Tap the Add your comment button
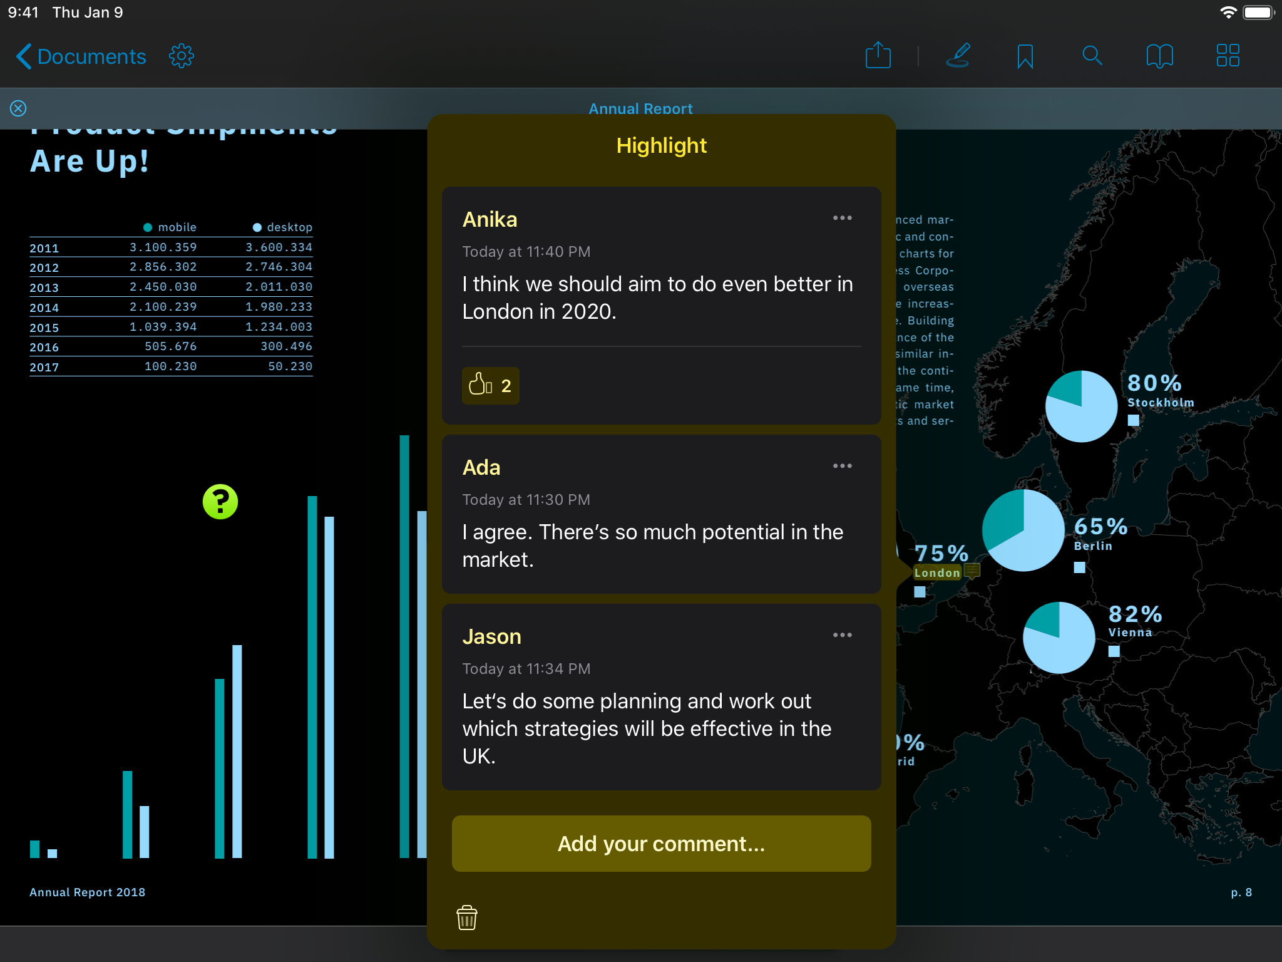Image resolution: width=1282 pixels, height=962 pixels. coord(661,844)
